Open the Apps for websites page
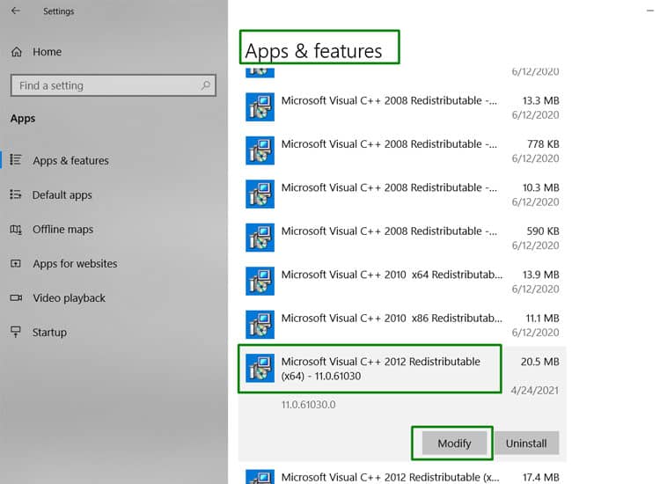Viewport: 660px width, 484px height. click(x=75, y=263)
